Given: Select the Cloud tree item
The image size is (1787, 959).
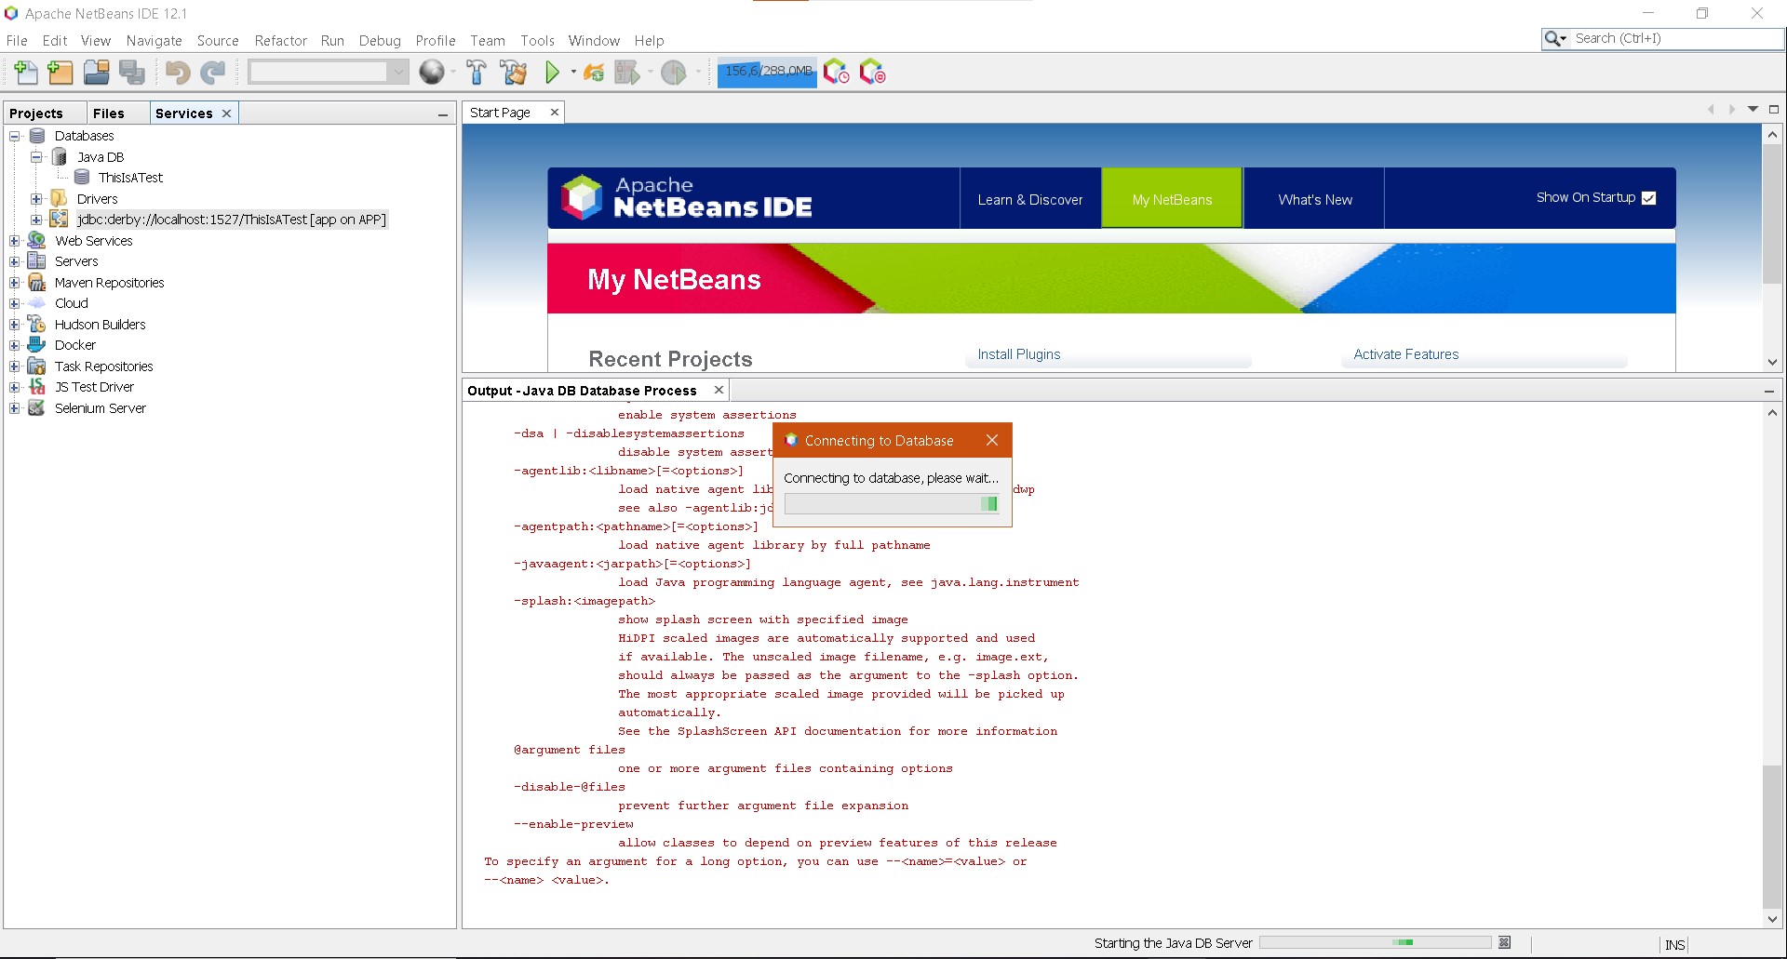Looking at the screenshot, I should tap(72, 303).
